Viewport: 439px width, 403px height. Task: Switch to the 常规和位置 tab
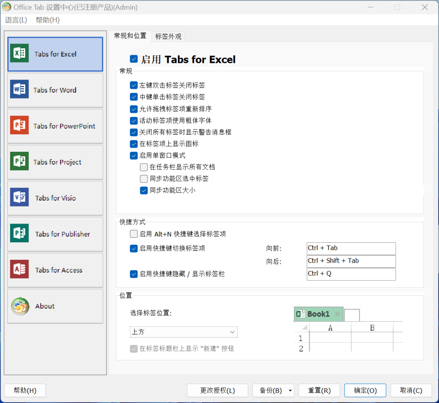click(130, 36)
